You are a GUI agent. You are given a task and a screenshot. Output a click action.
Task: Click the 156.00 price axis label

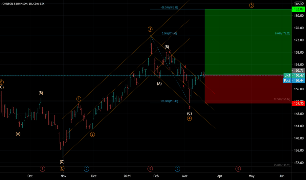[299, 89]
